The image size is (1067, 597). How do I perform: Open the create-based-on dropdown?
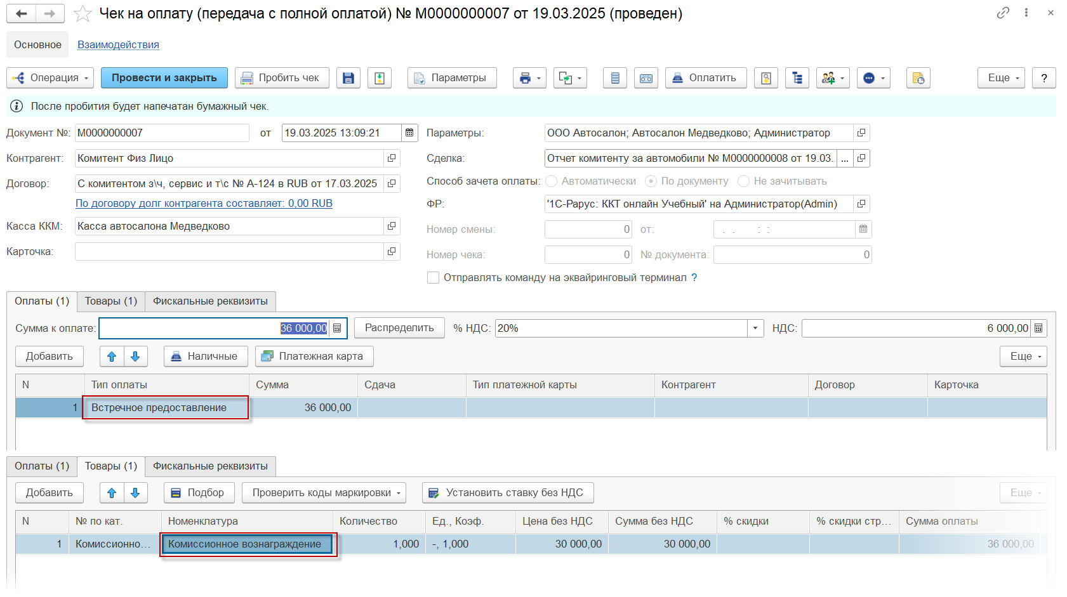[570, 78]
